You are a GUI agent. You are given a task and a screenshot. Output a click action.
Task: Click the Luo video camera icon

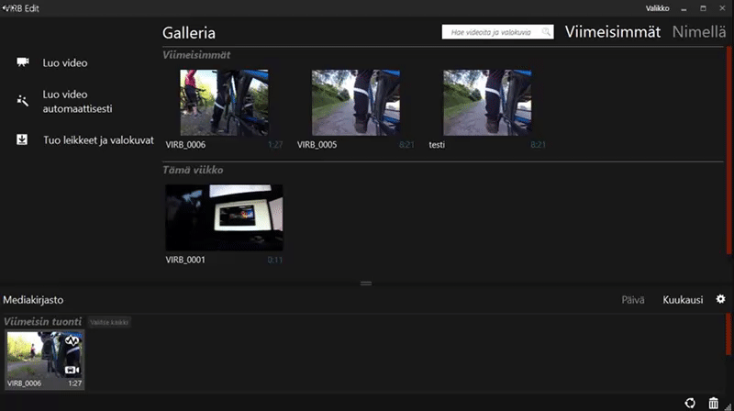[x=22, y=61]
